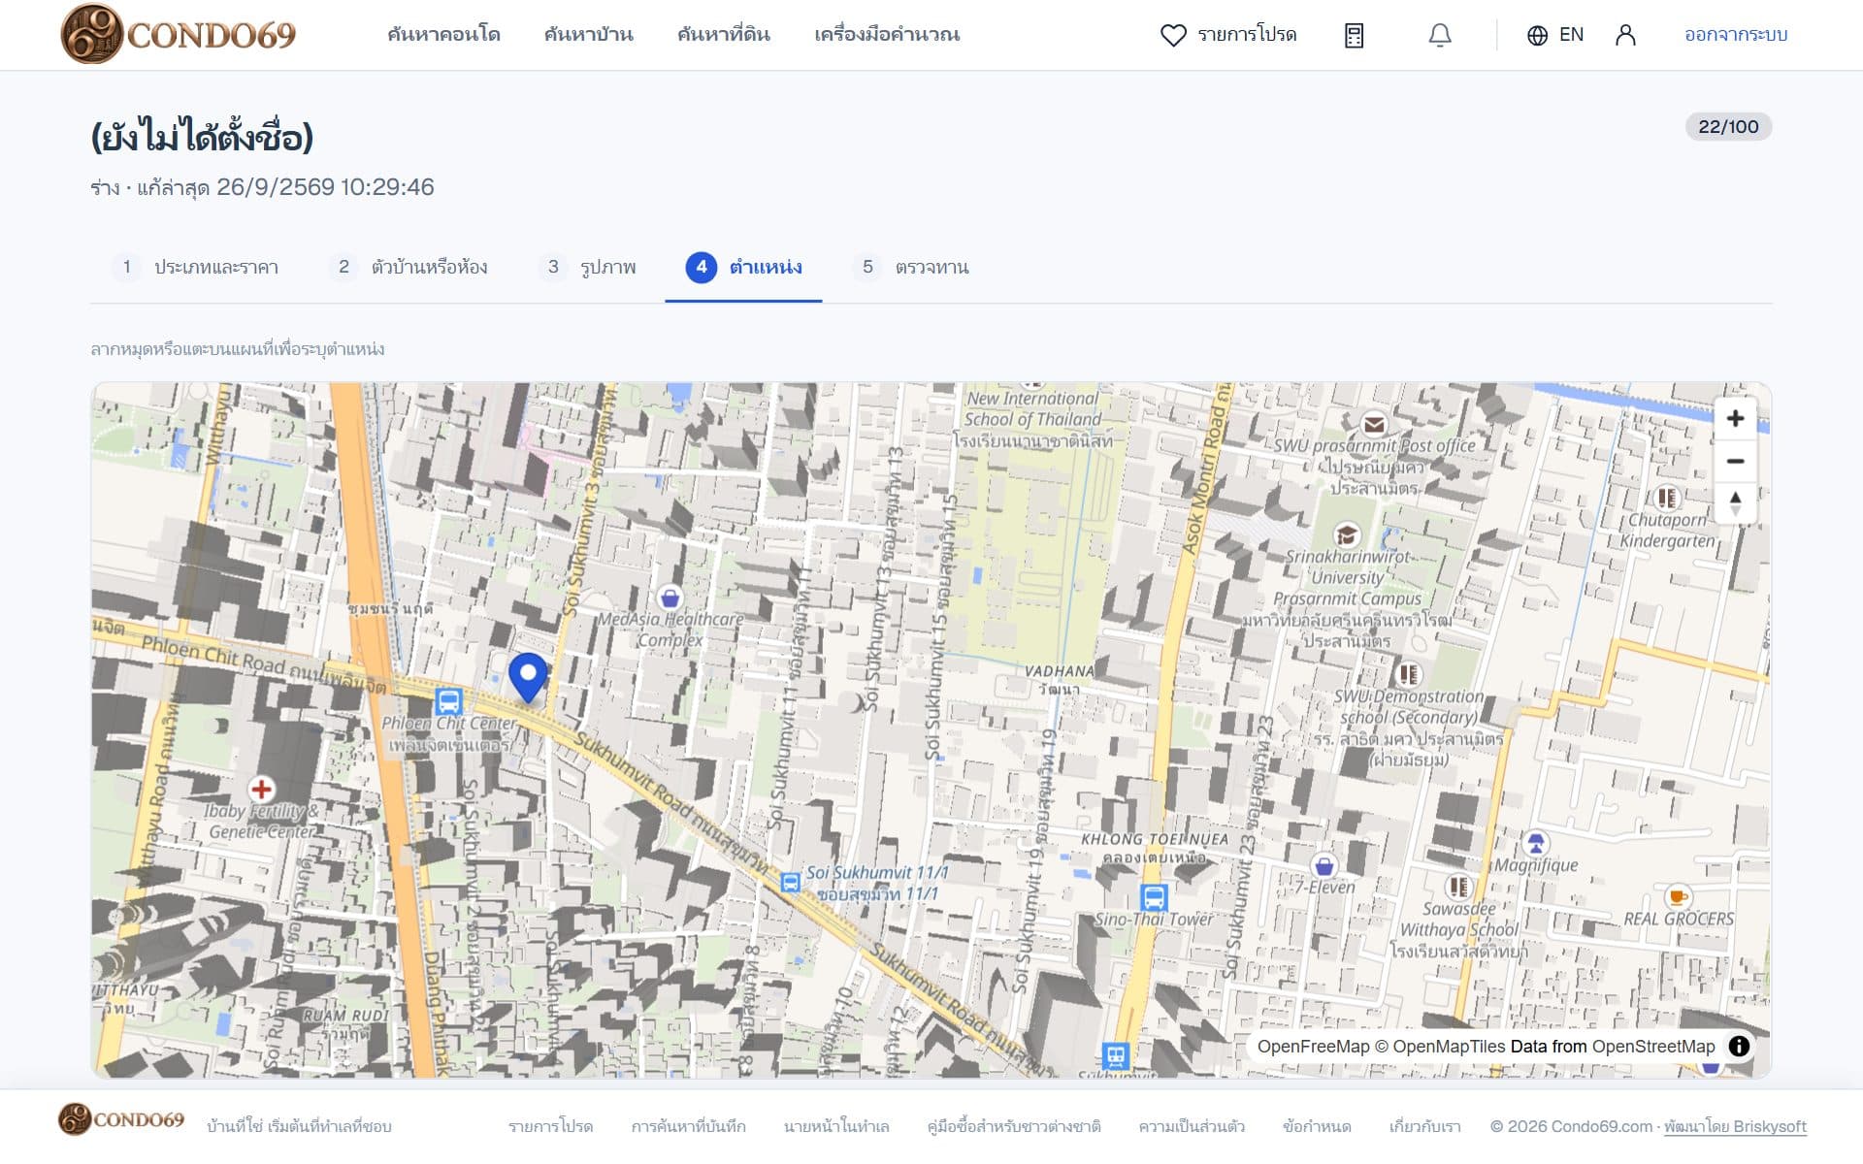Click the Magnifique map marker icon

click(x=1535, y=842)
